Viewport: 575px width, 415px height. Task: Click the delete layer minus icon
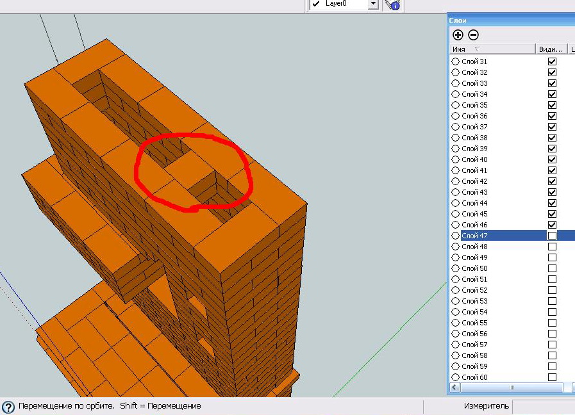coord(473,35)
